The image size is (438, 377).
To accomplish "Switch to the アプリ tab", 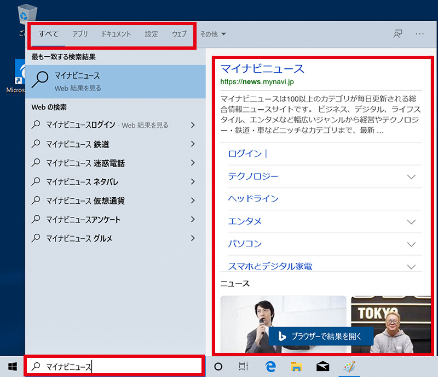I will point(80,34).
